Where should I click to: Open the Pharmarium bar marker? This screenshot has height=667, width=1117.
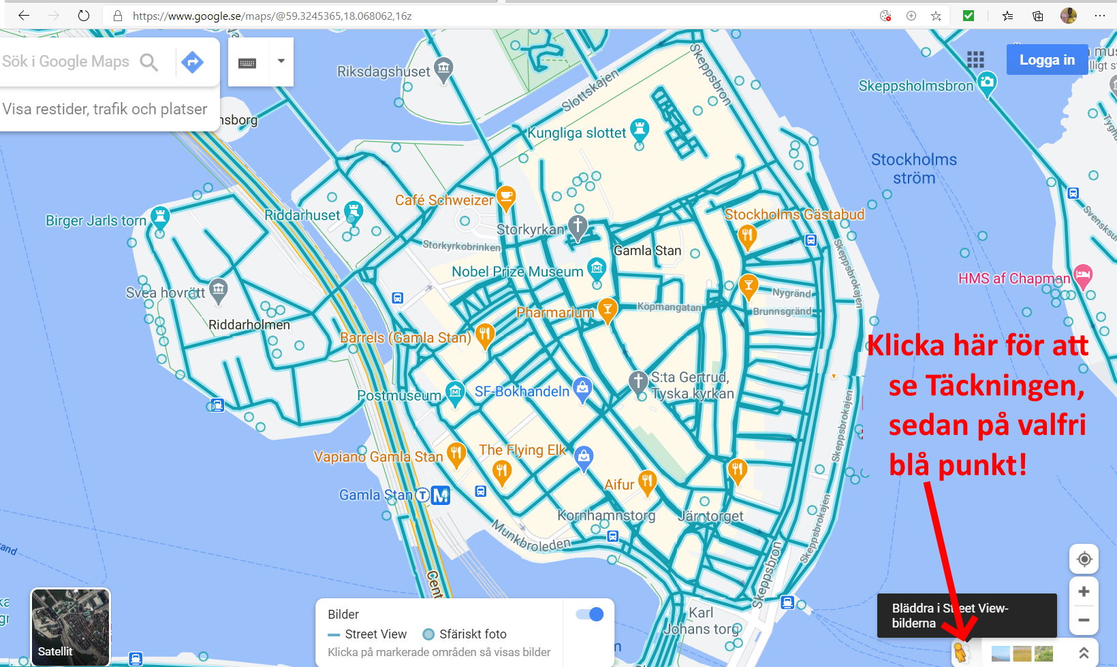(x=607, y=311)
